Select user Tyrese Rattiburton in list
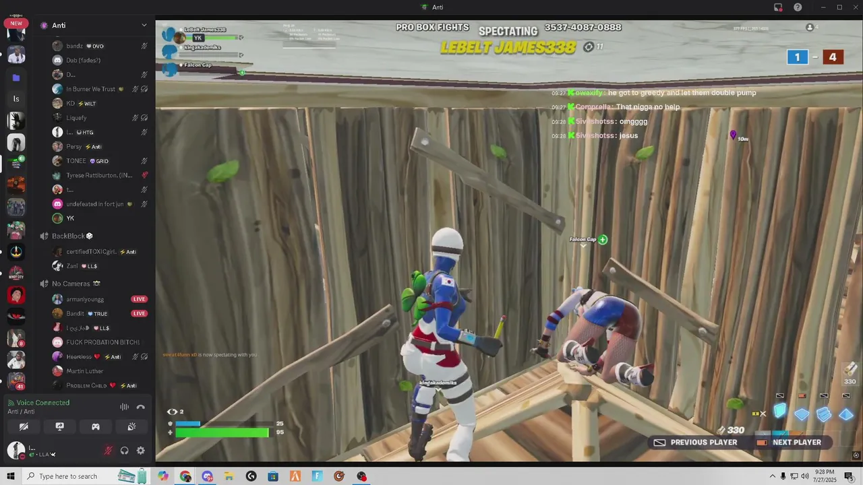 pyautogui.click(x=100, y=175)
